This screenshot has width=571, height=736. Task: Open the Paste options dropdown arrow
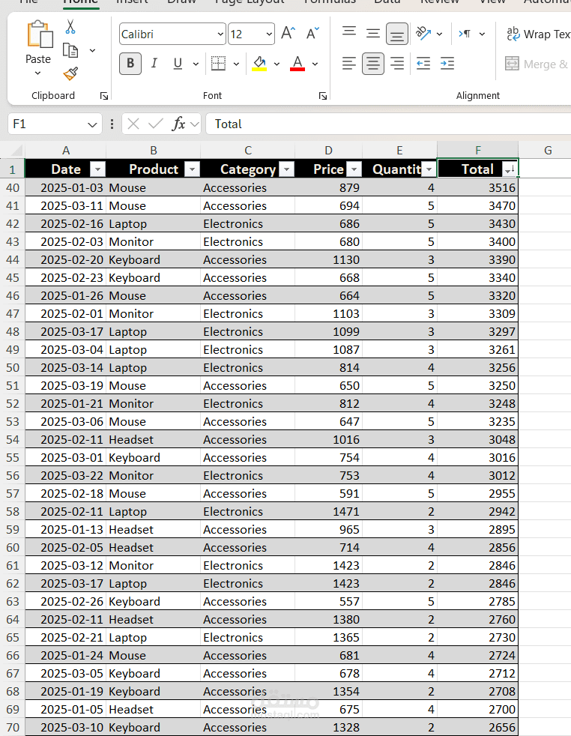(x=38, y=73)
